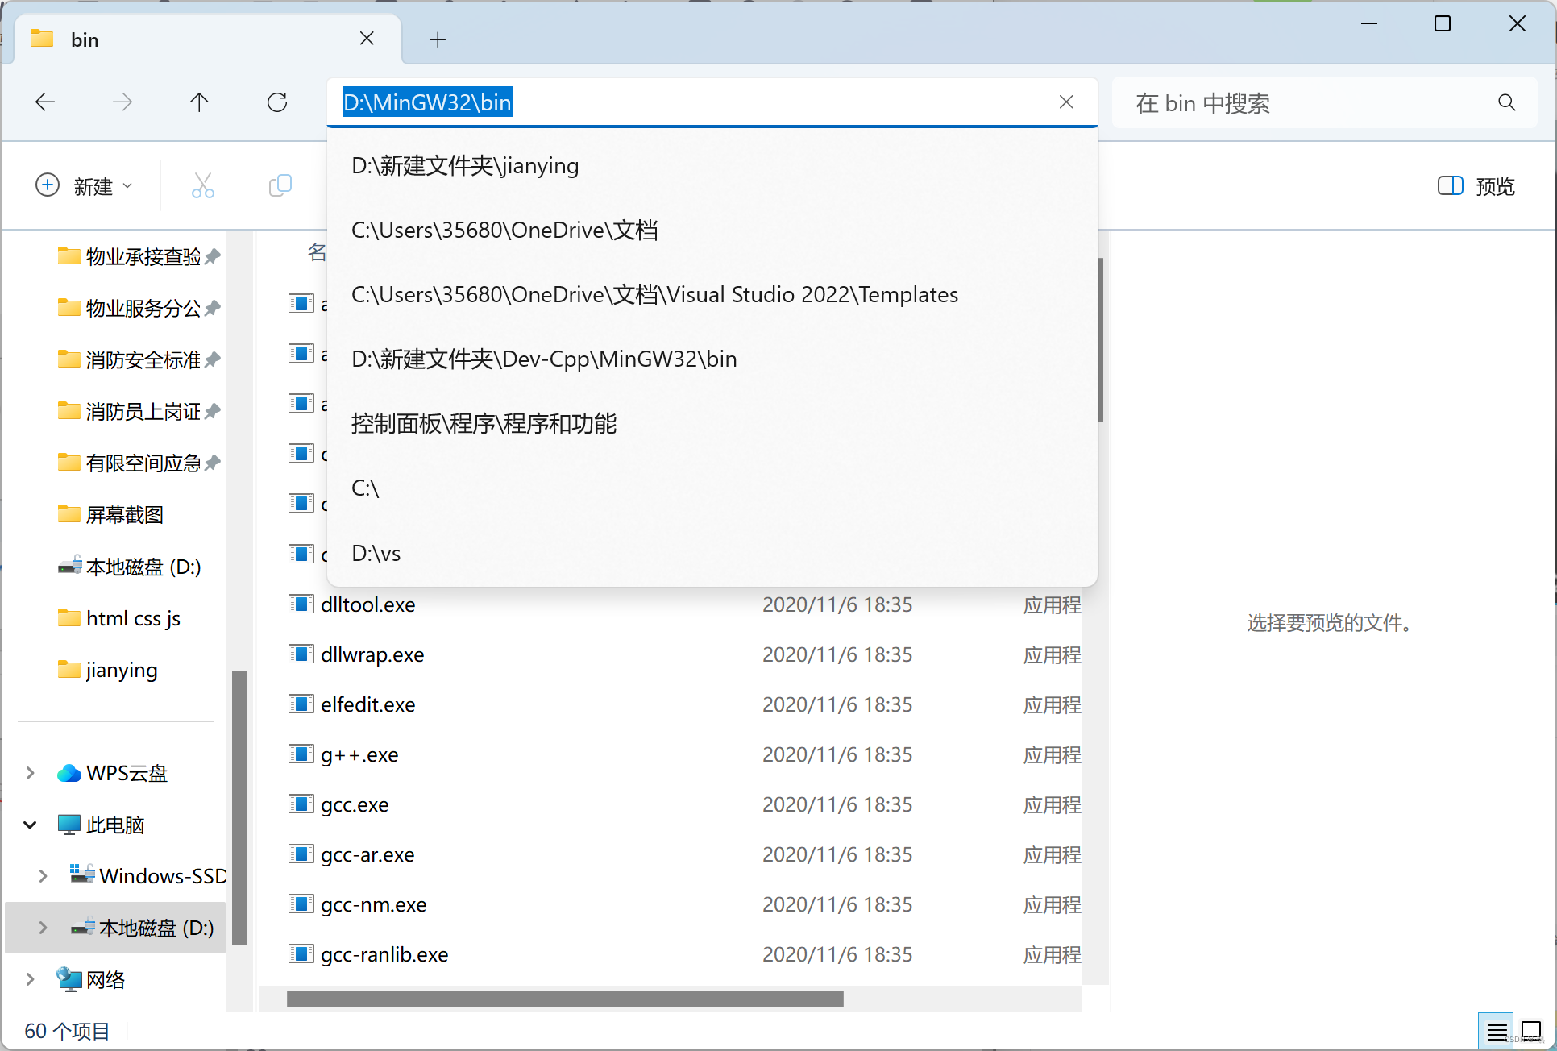The height and width of the screenshot is (1051, 1557).
Task: Close the bin tab
Action: point(367,39)
